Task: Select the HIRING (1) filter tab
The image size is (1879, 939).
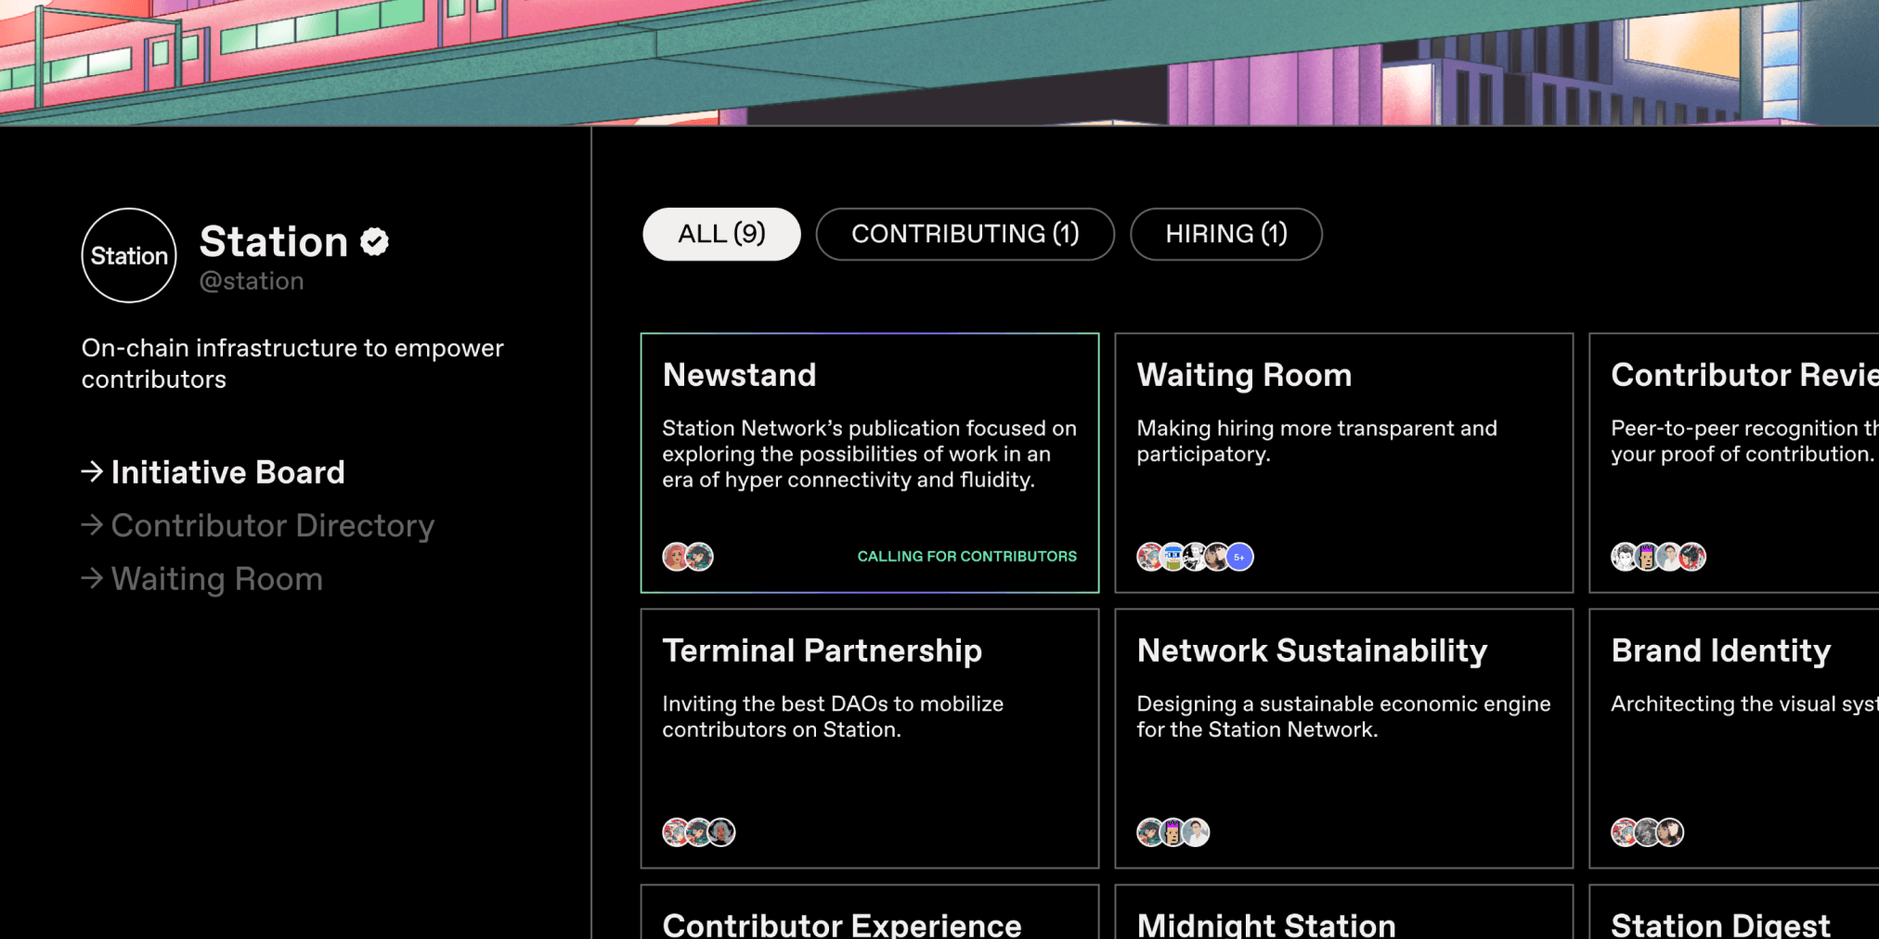Action: [1225, 234]
